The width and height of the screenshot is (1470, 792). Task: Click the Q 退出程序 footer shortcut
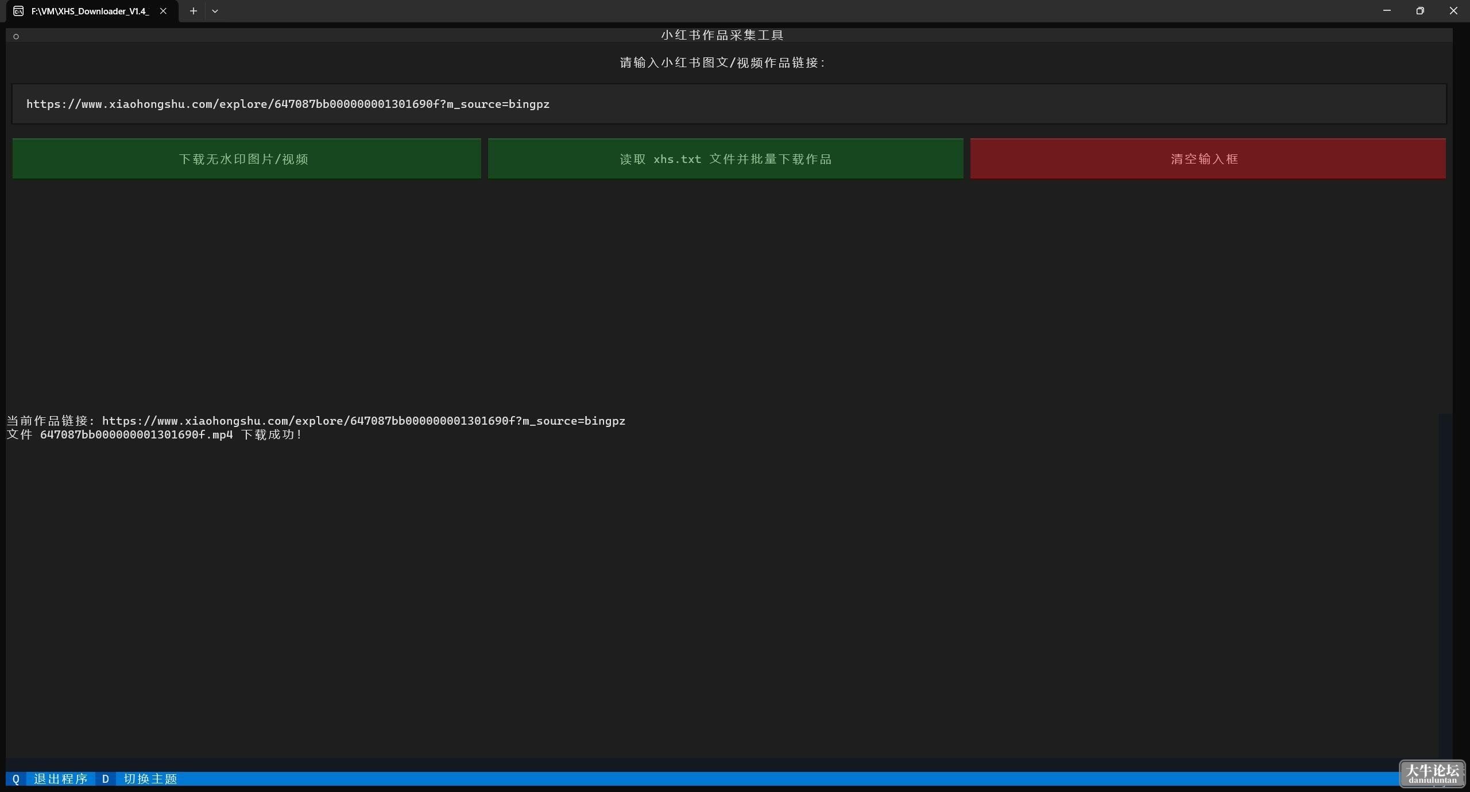point(49,779)
